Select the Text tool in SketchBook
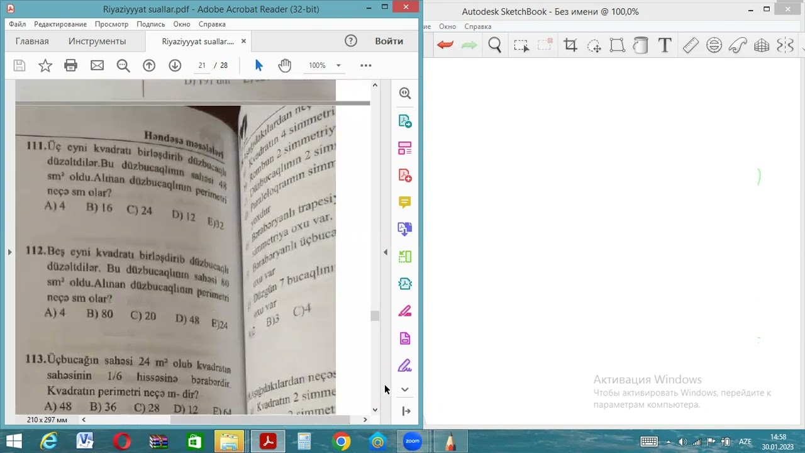805x453 pixels. pos(665,45)
